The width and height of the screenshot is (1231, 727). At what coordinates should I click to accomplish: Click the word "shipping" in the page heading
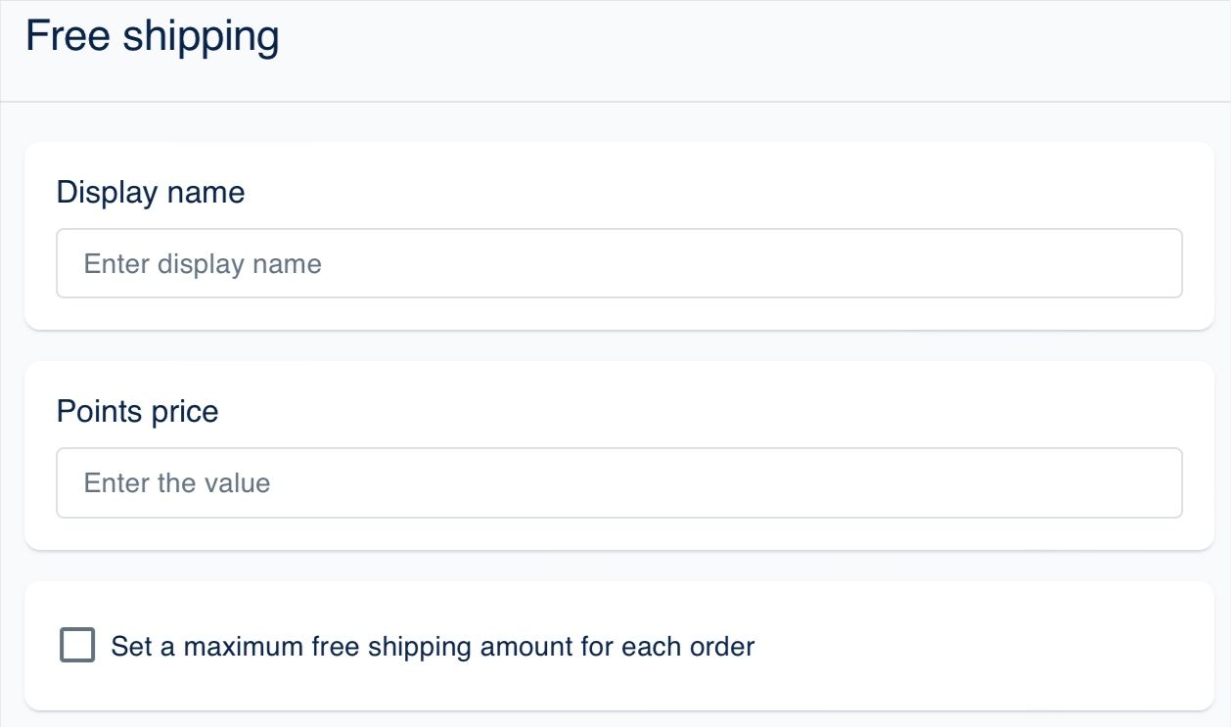point(200,39)
